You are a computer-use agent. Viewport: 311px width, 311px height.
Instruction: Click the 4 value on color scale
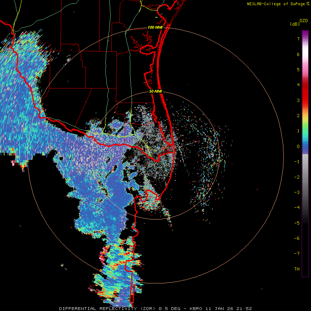pos(298,85)
